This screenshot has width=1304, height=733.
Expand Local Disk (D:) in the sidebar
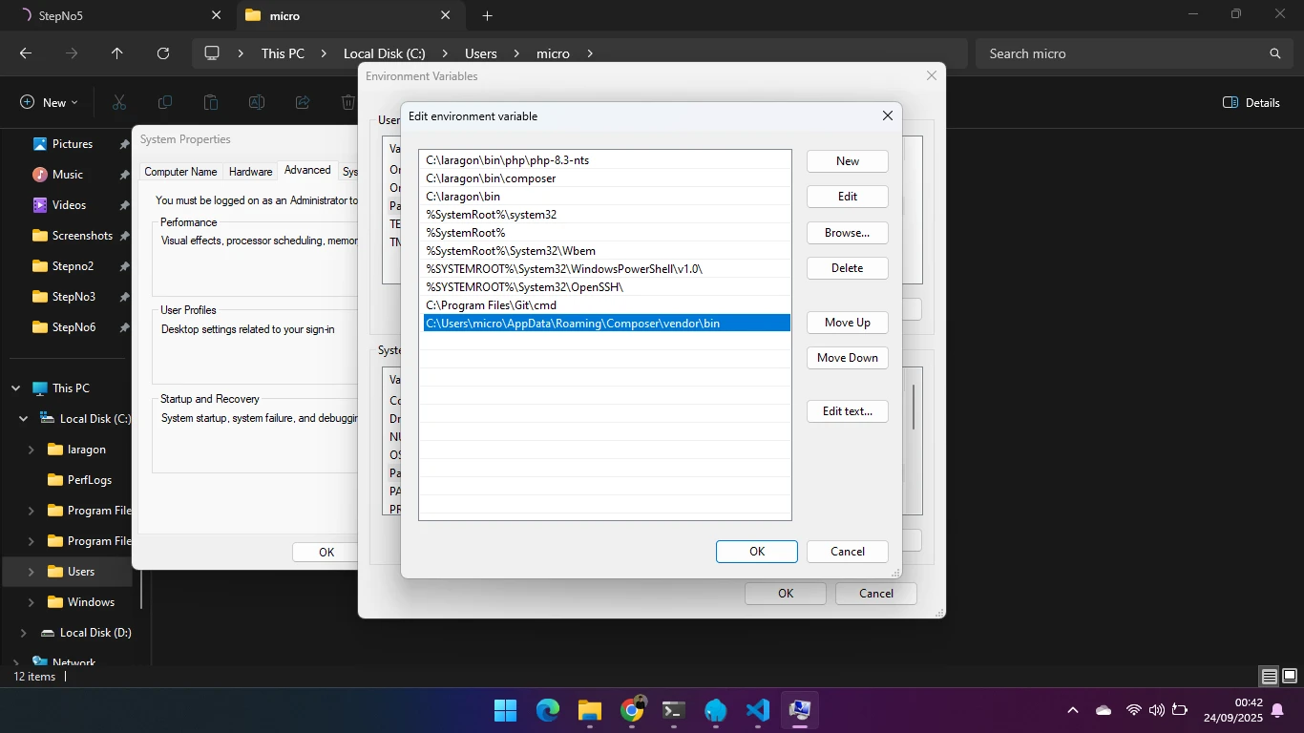(24, 633)
